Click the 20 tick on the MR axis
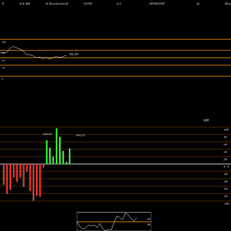This screenshot has height=231, width=231. pos(225,159)
